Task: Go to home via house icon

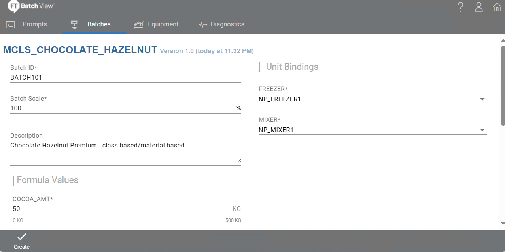Action: click(x=497, y=7)
